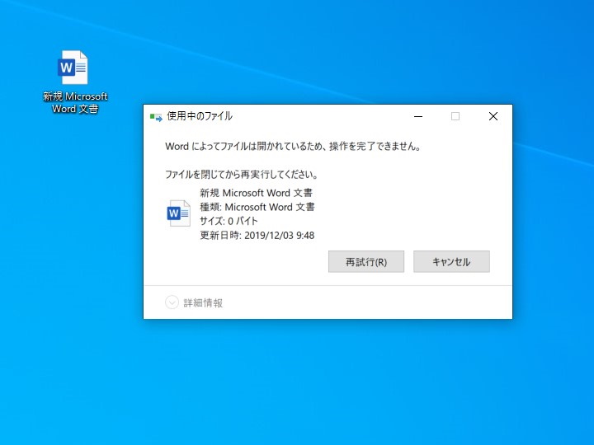Click the 使用中のファイル title text
This screenshot has height=445, width=594.
[x=200, y=116]
